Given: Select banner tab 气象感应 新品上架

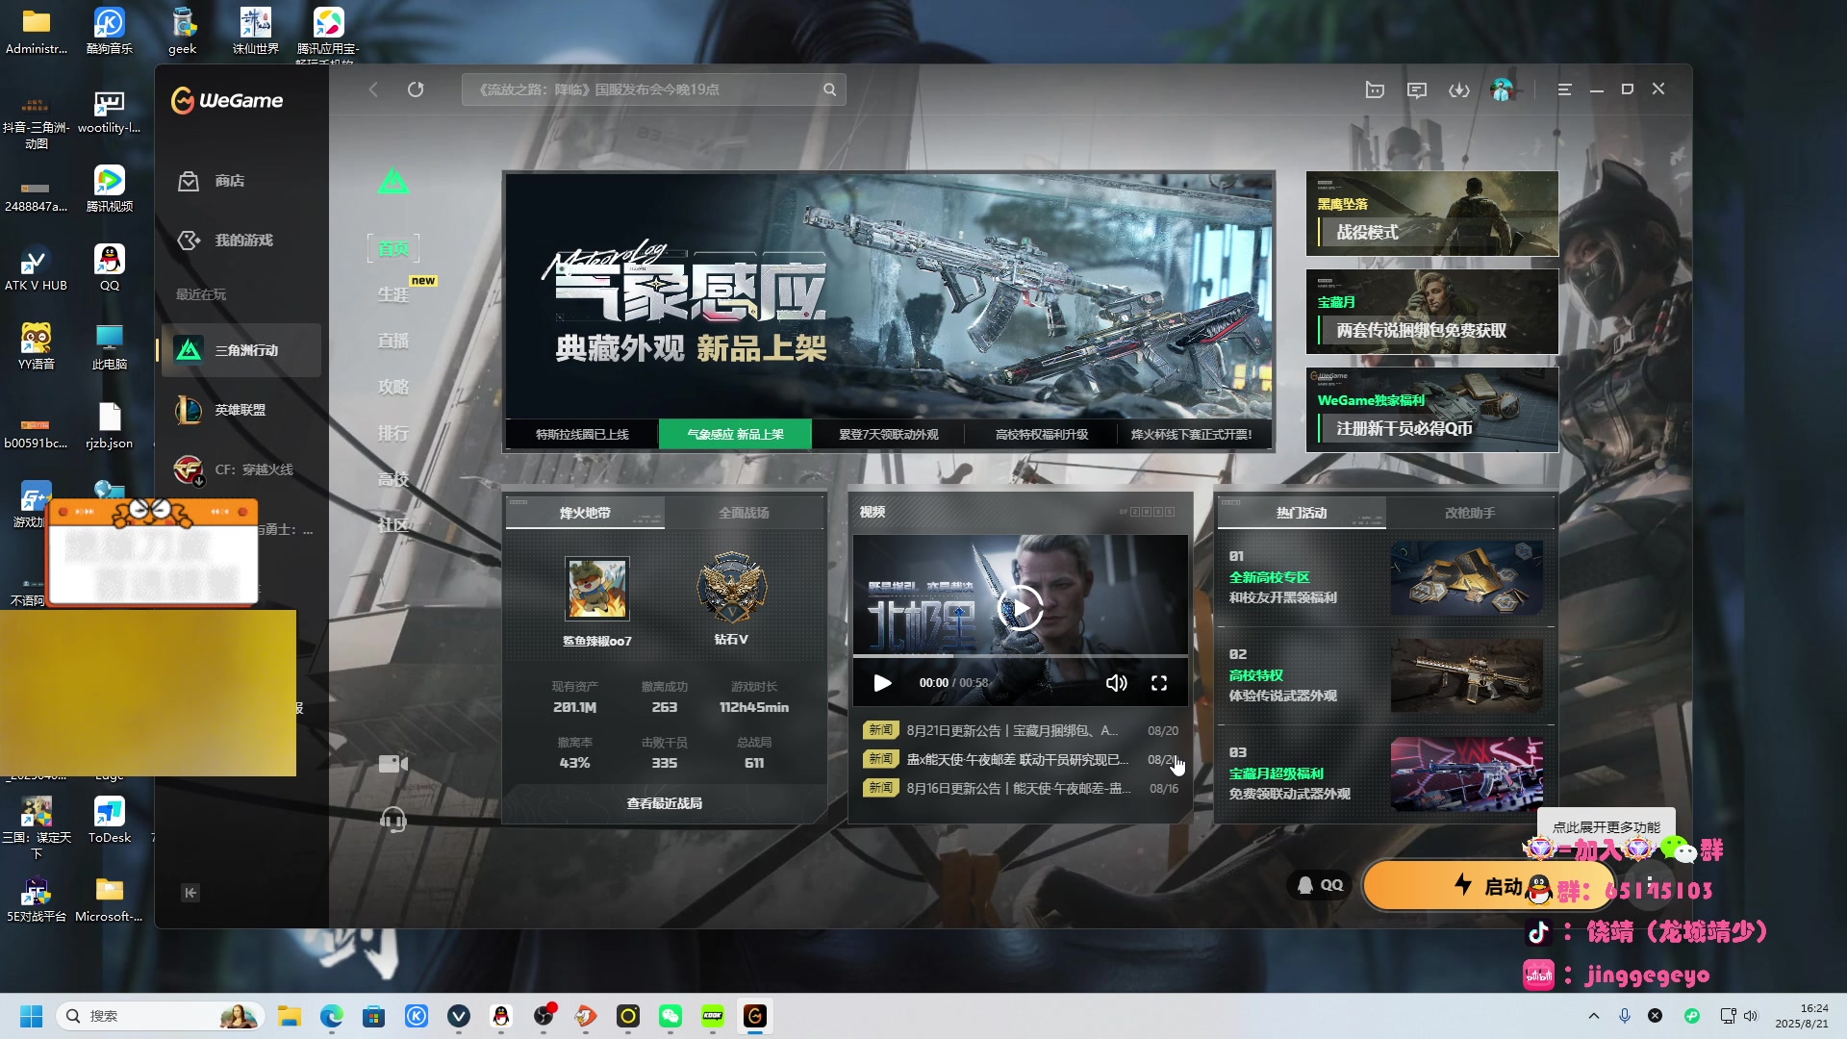Looking at the screenshot, I should [x=735, y=435].
